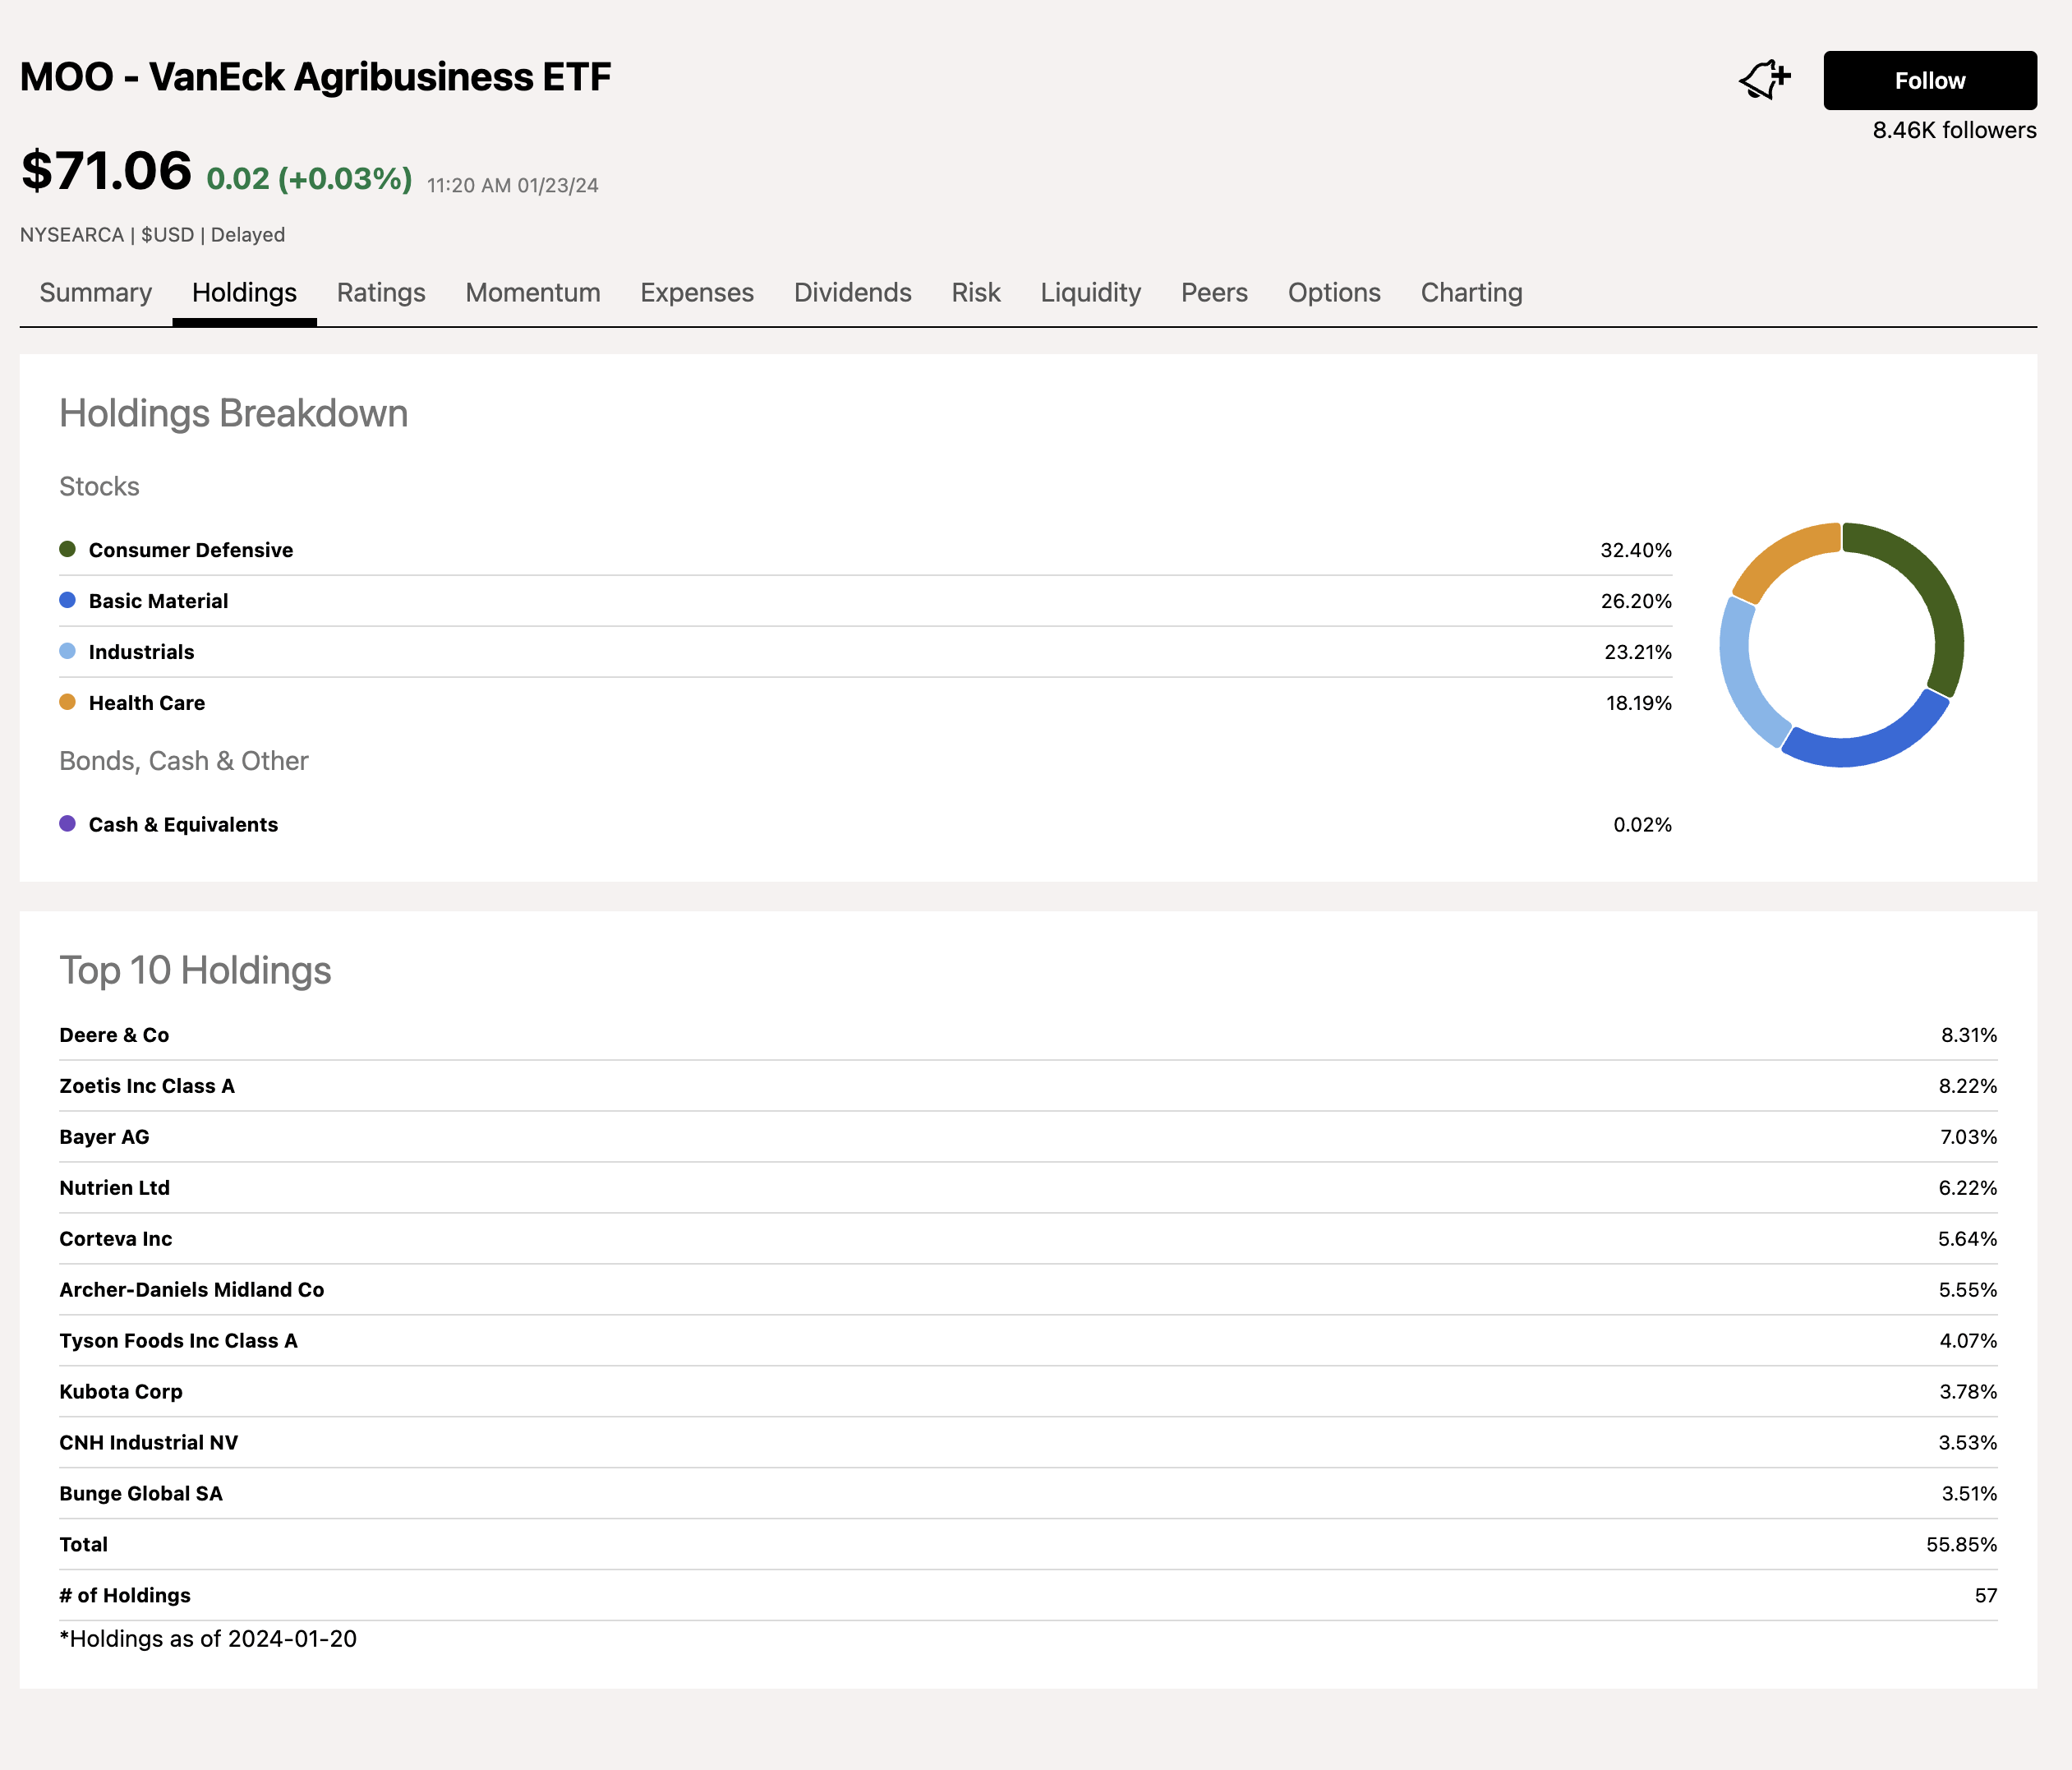View the Liquidity tab
This screenshot has height=1770, width=2072.
[x=1090, y=293]
